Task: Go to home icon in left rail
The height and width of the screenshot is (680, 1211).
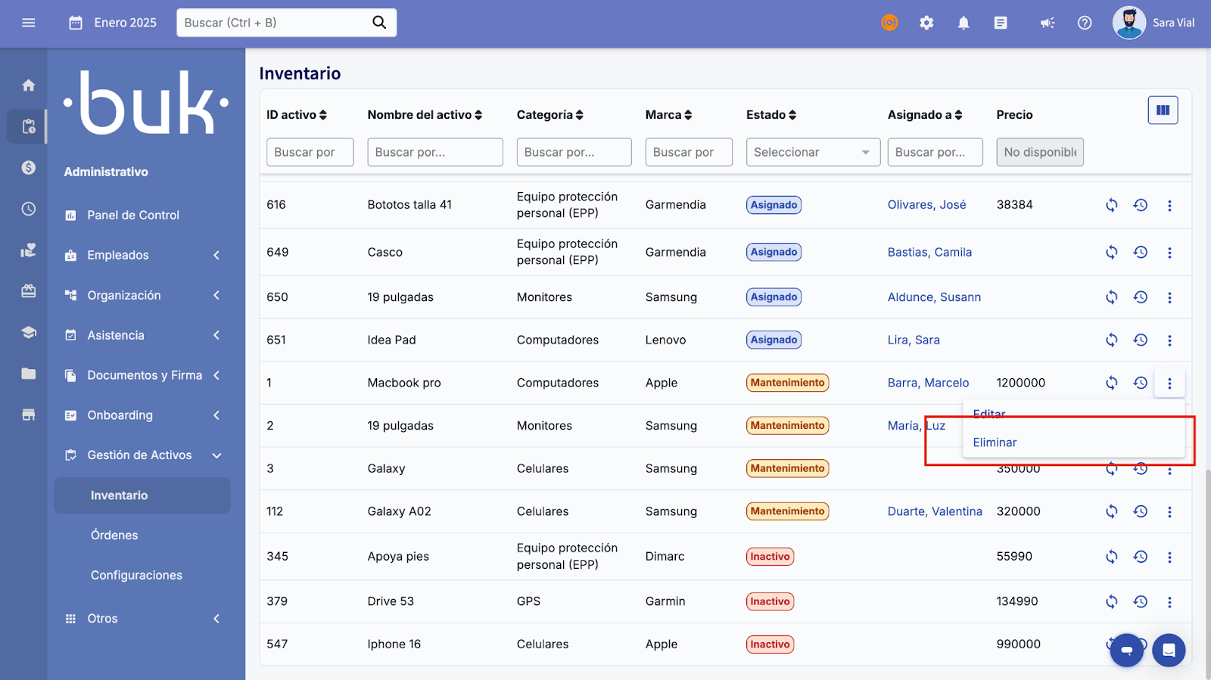Action: click(x=29, y=85)
